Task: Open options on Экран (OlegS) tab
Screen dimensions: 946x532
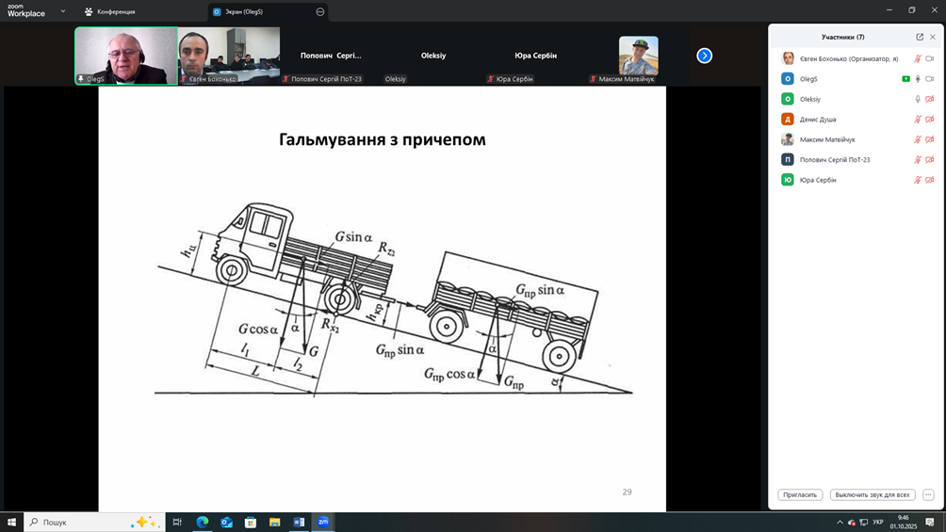Action: click(320, 12)
